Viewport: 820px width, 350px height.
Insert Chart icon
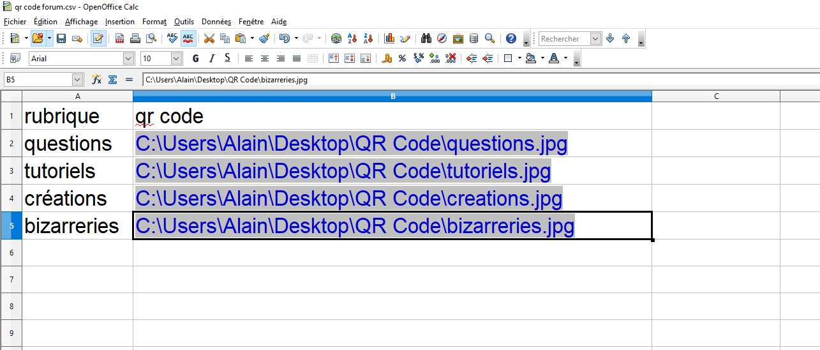pyautogui.click(x=389, y=38)
